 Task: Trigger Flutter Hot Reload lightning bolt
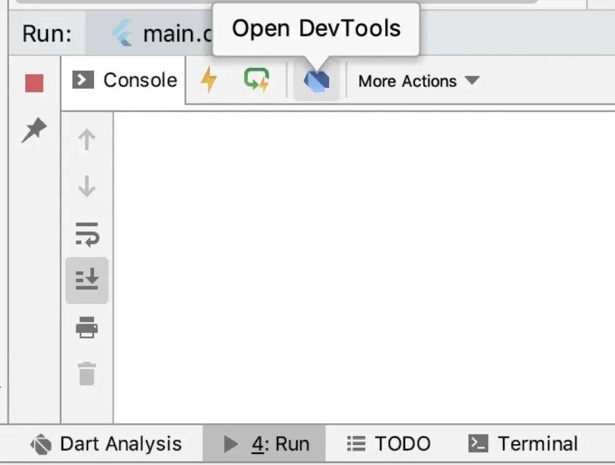pos(209,80)
